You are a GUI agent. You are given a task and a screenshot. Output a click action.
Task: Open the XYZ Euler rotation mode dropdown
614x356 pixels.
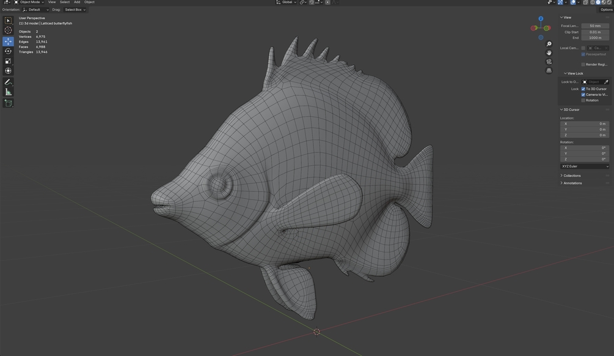[x=585, y=166]
